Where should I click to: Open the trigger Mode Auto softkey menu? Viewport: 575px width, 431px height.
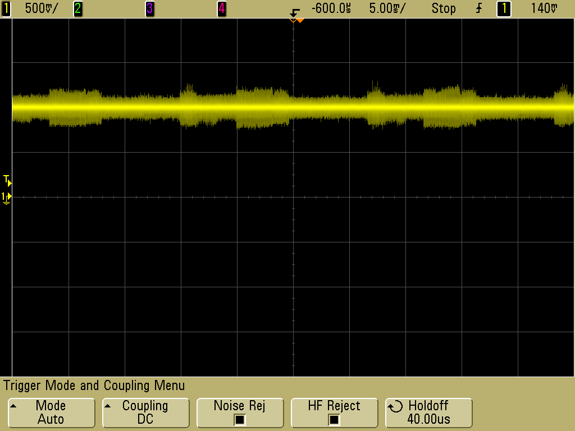pos(51,412)
